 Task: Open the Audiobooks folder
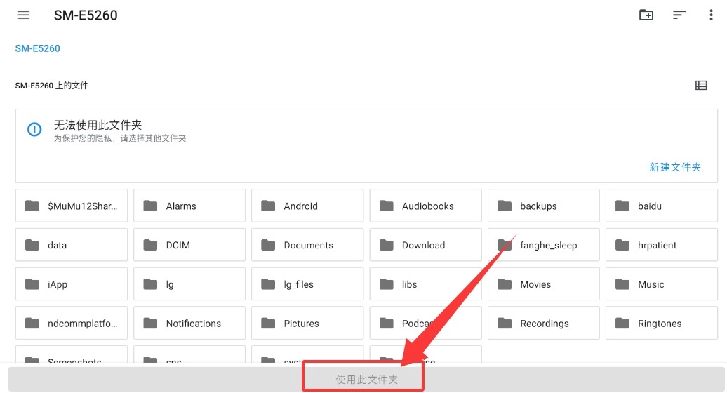[x=425, y=206]
